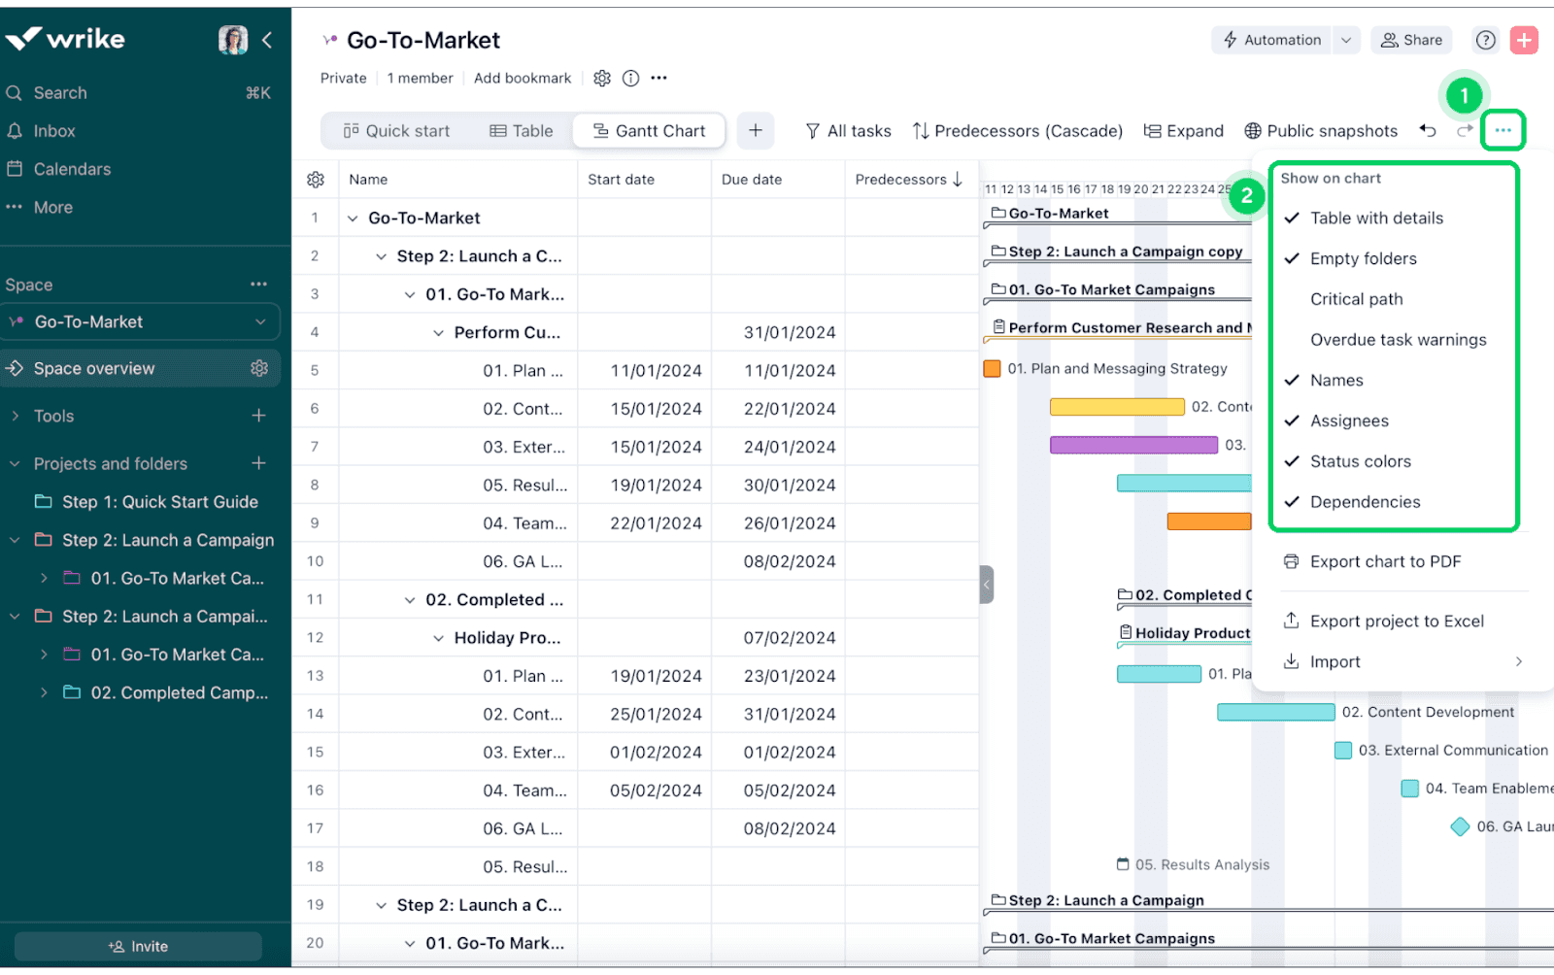Select the orange Plan and Messaging Strategy bar
Image resolution: width=1554 pixels, height=975 pixels.
point(992,369)
